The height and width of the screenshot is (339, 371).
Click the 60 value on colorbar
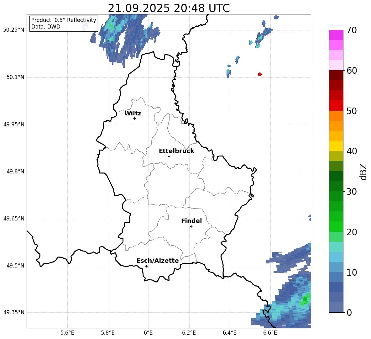[x=352, y=71]
